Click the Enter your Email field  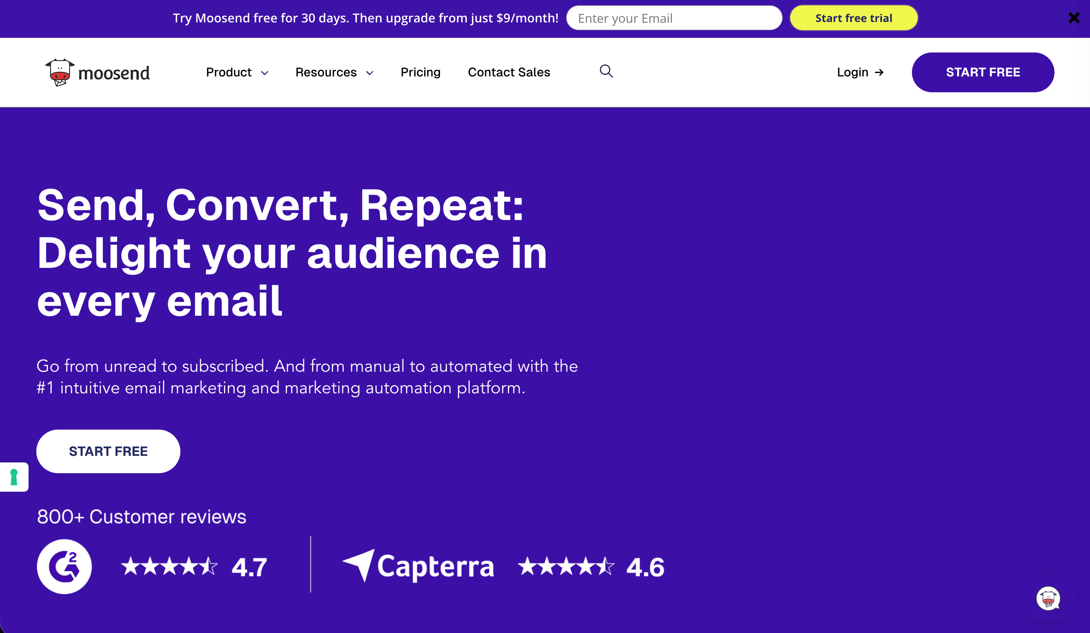point(674,18)
